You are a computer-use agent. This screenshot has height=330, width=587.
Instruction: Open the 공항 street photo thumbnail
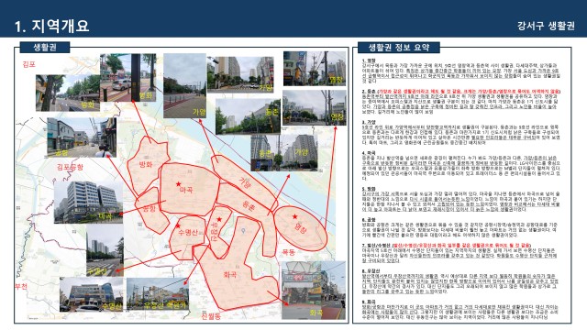point(82,137)
